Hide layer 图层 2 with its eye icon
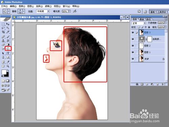This screenshot has width=169, height=127. (x=133, y=46)
